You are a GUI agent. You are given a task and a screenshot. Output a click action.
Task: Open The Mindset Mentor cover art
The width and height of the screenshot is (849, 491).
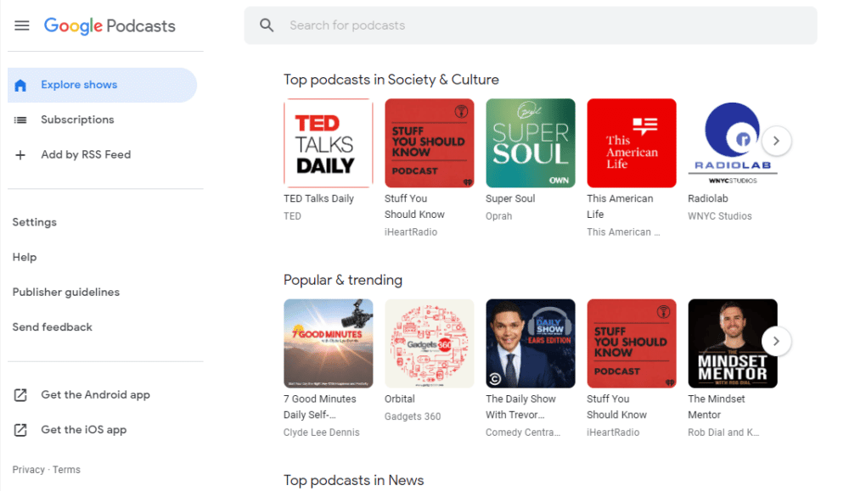tap(733, 343)
